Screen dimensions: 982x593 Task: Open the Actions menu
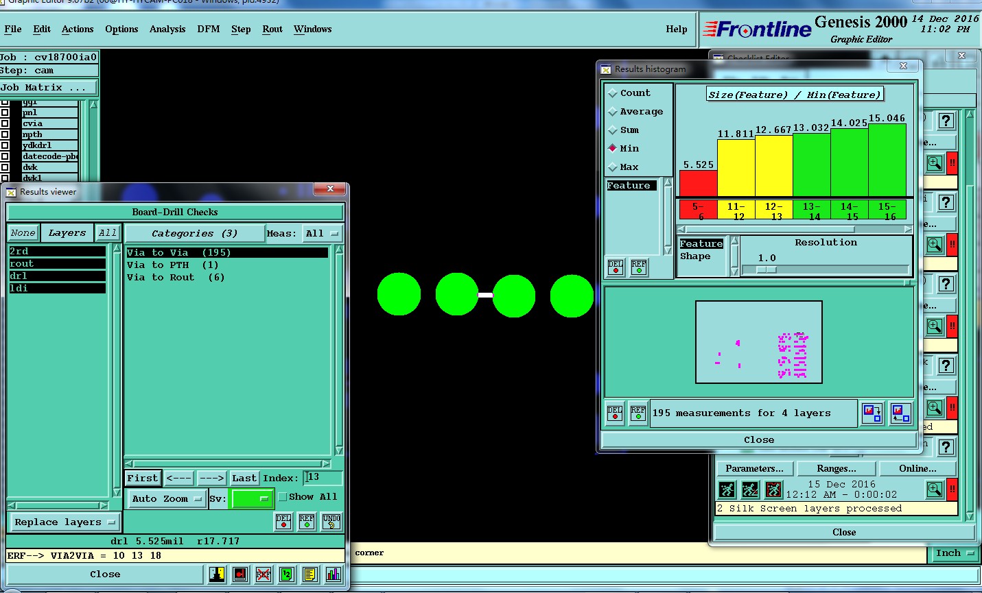click(x=78, y=29)
